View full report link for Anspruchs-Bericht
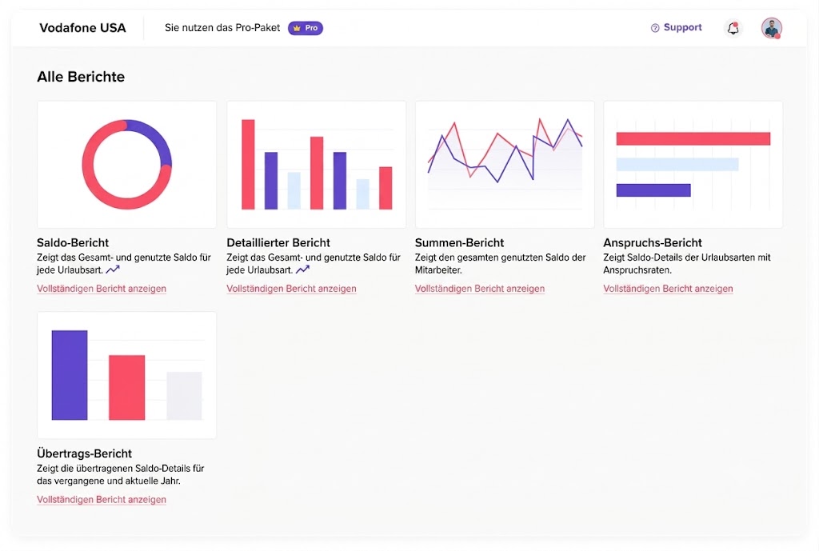819x551 pixels. tap(668, 289)
